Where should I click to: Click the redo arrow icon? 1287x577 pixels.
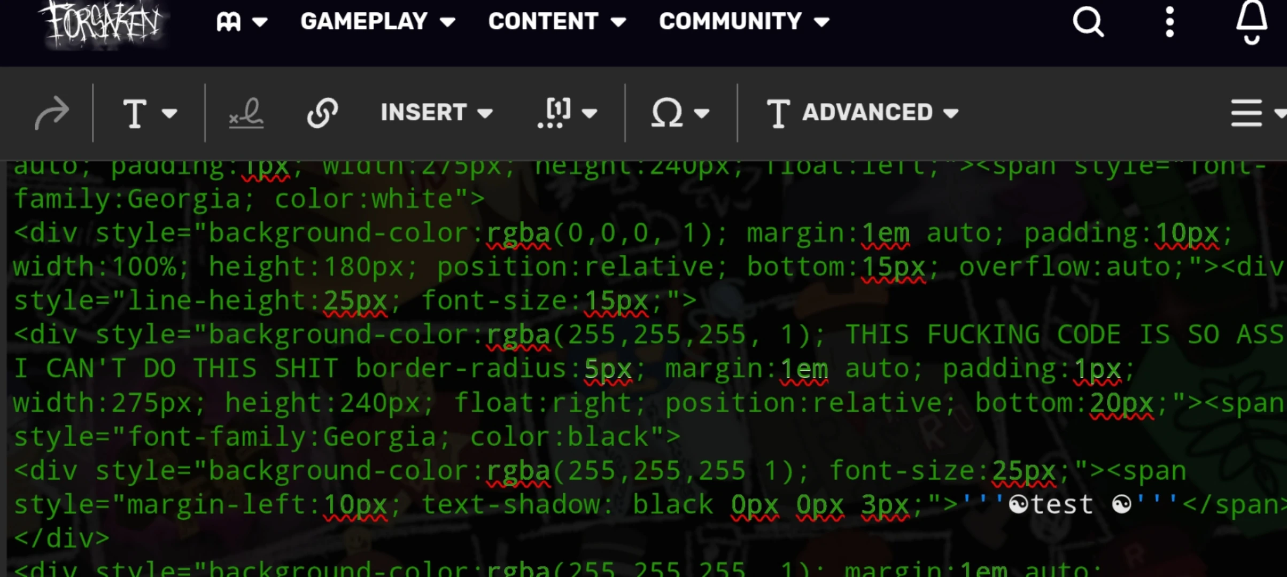52,112
